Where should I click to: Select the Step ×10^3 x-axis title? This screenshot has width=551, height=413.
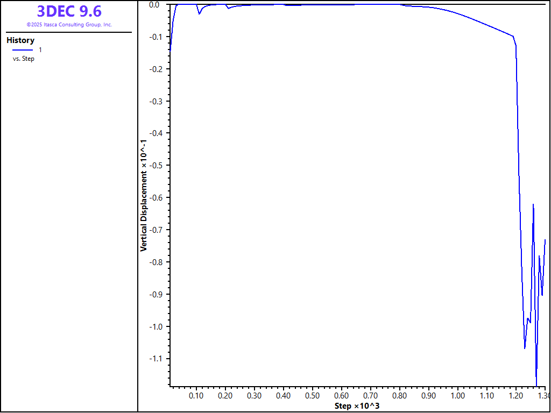pos(357,405)
